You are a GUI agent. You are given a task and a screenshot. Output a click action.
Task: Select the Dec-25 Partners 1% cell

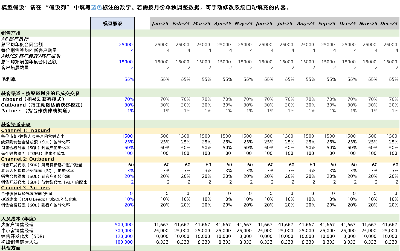(395, 111)
